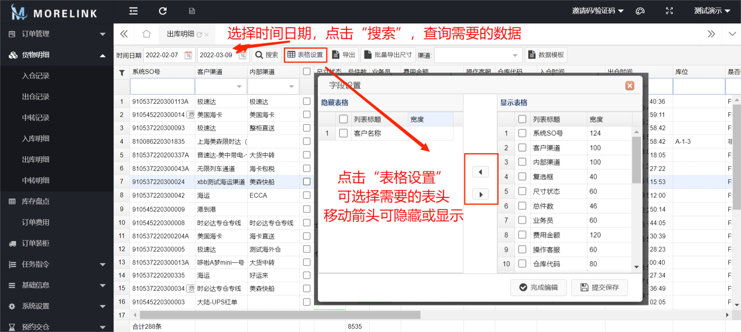Image resolution: width=741 pixels, height=332 pixels.
Task: Open start date calendar picker icon
Action: pyautogui.click(x=188, y=55)
